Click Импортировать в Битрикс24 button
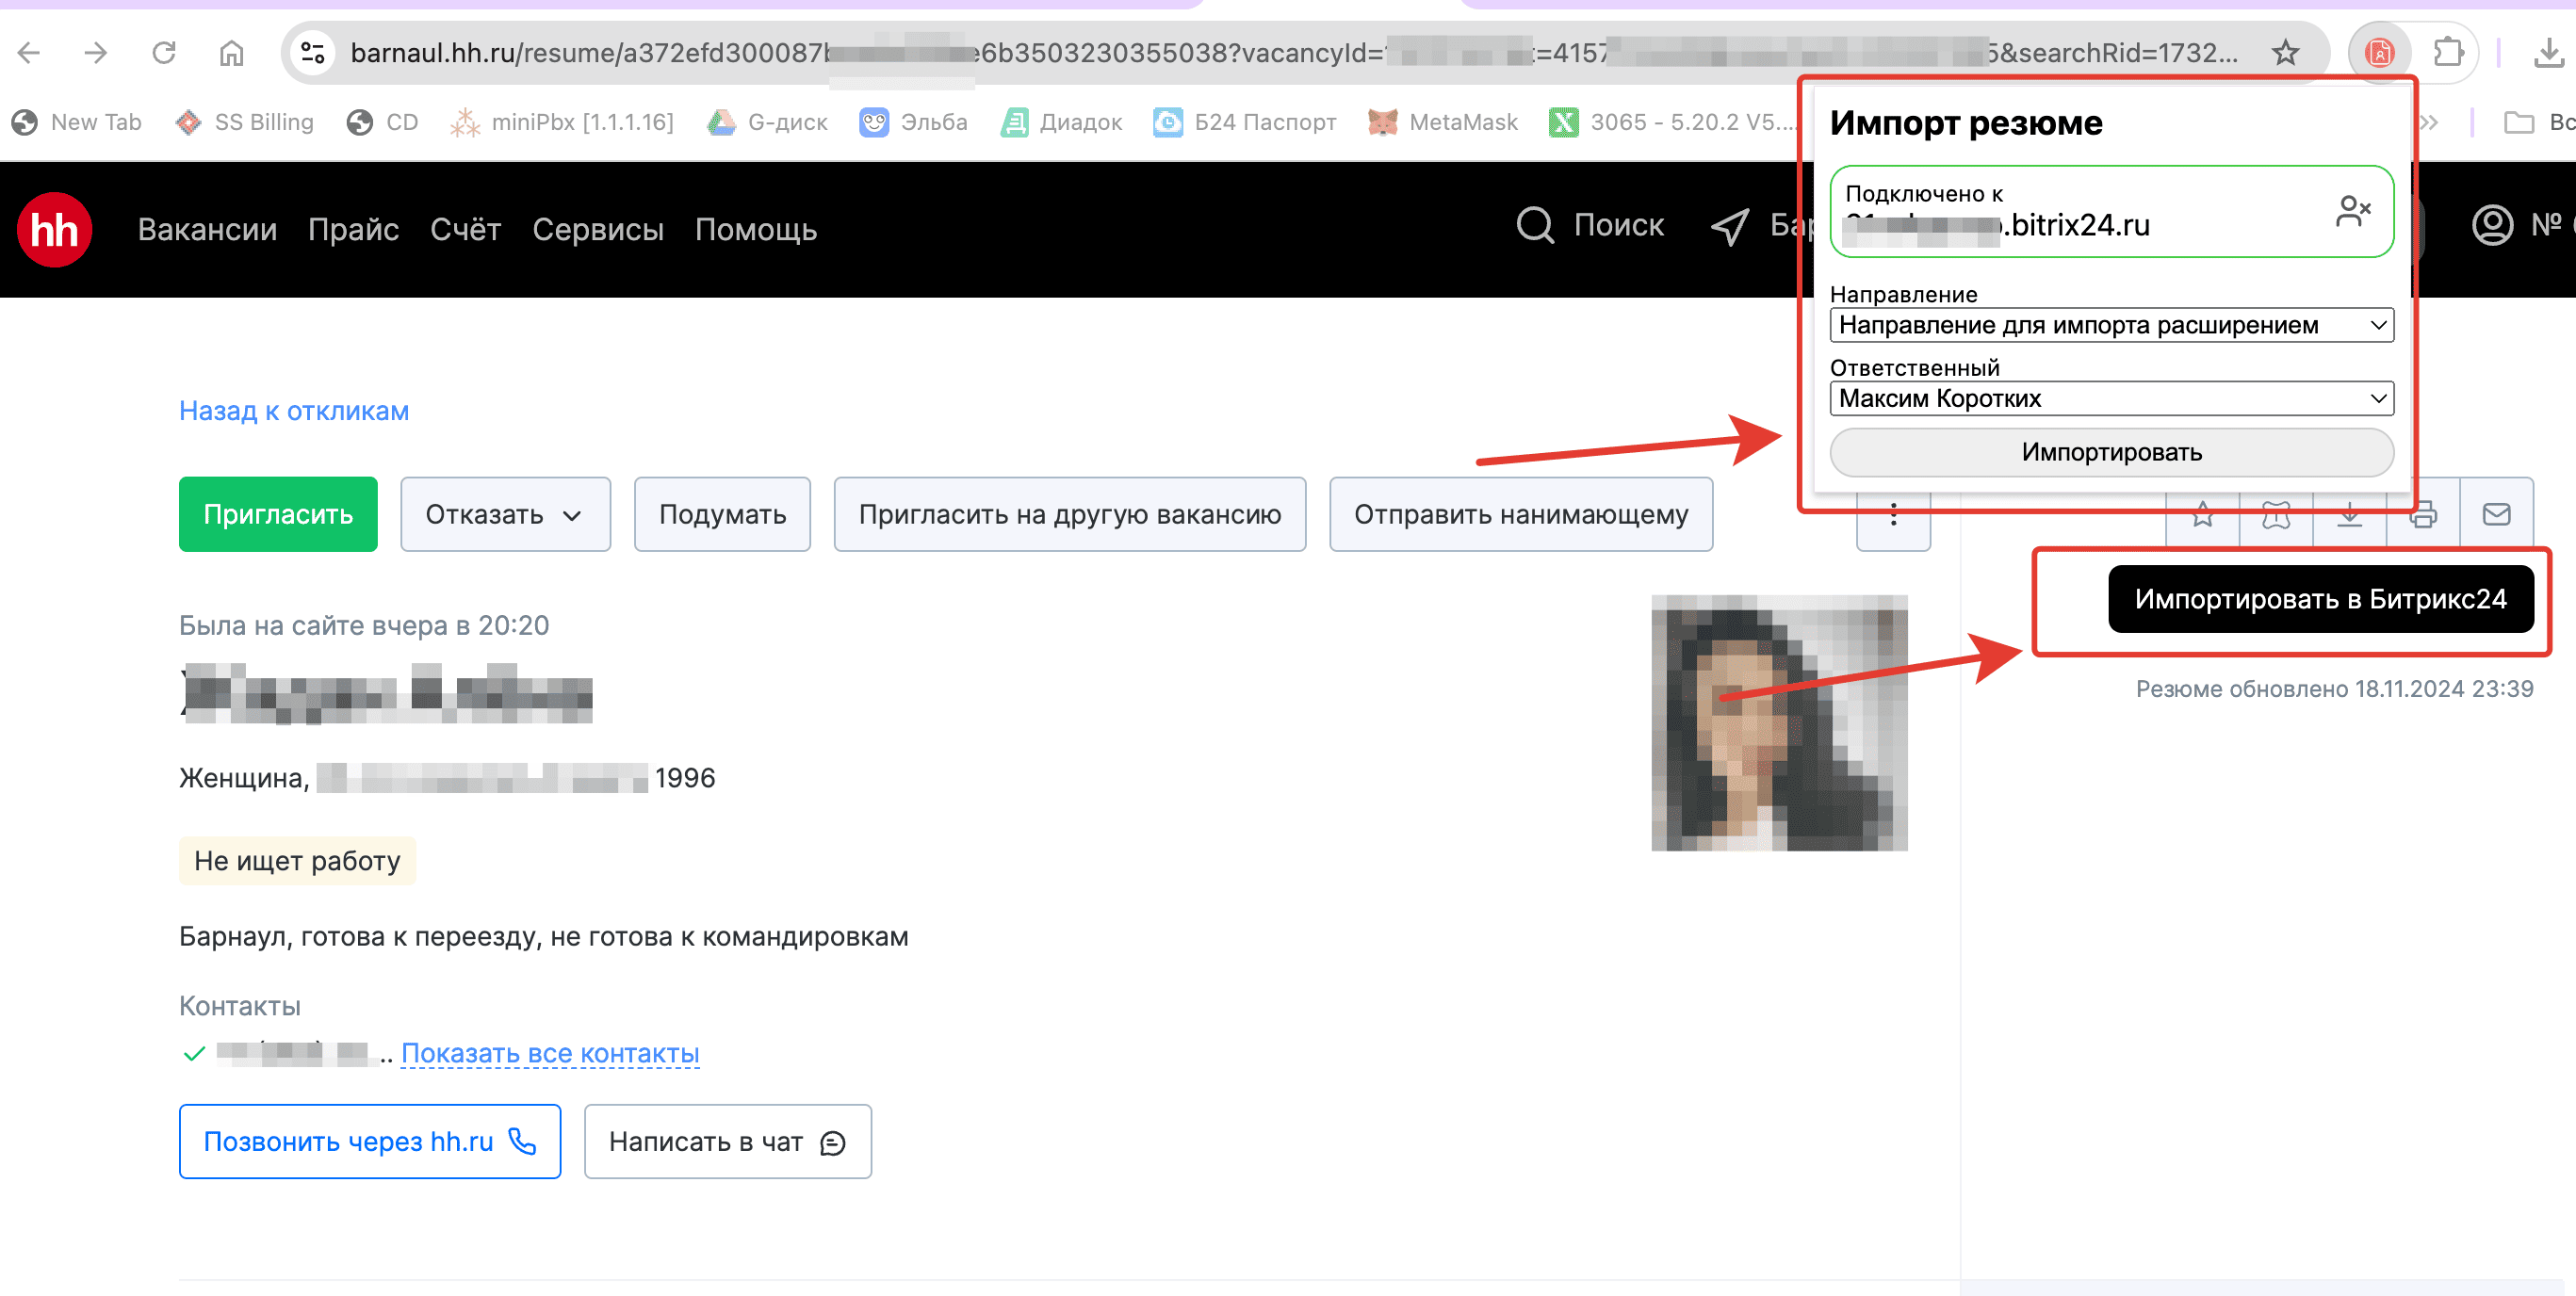This screenshot has height=1296, width=2576. (2320, 599)
